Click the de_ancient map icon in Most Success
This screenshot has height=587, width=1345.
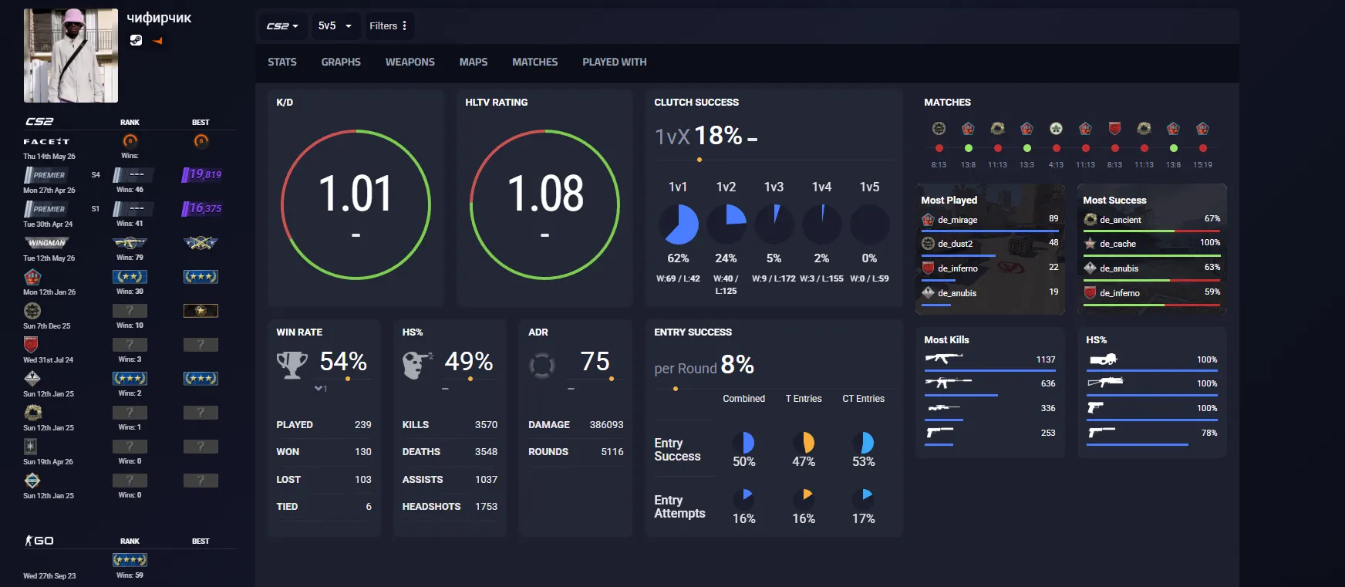pyautogui.click(x=1090, y=220)
